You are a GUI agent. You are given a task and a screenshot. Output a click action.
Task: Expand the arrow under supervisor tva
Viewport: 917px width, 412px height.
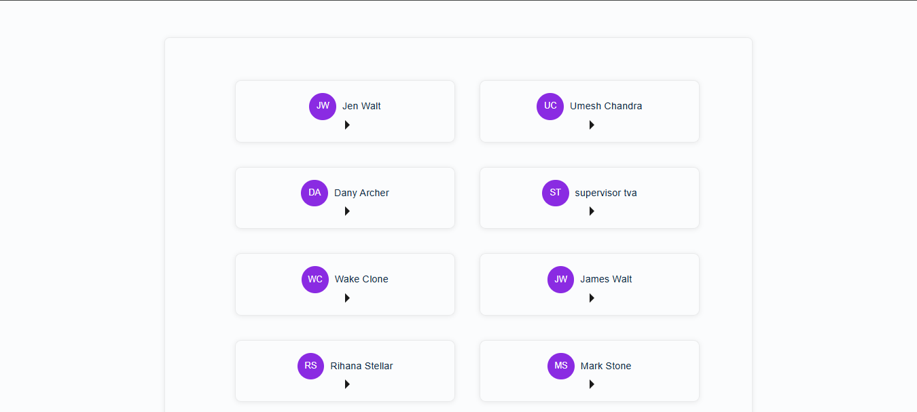592,211
